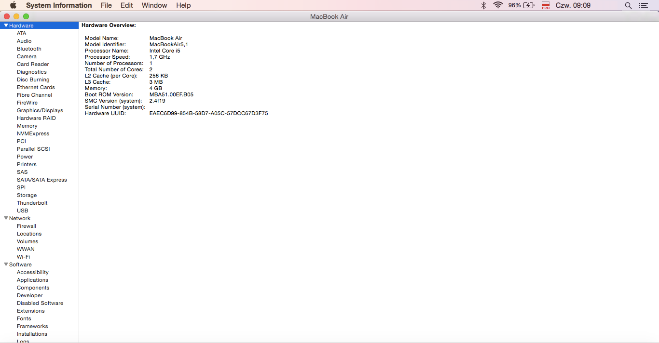This screenshot has height=343, width=659.
Task: Collapse the Software disclosure triangle
Action: click(6, 264)
